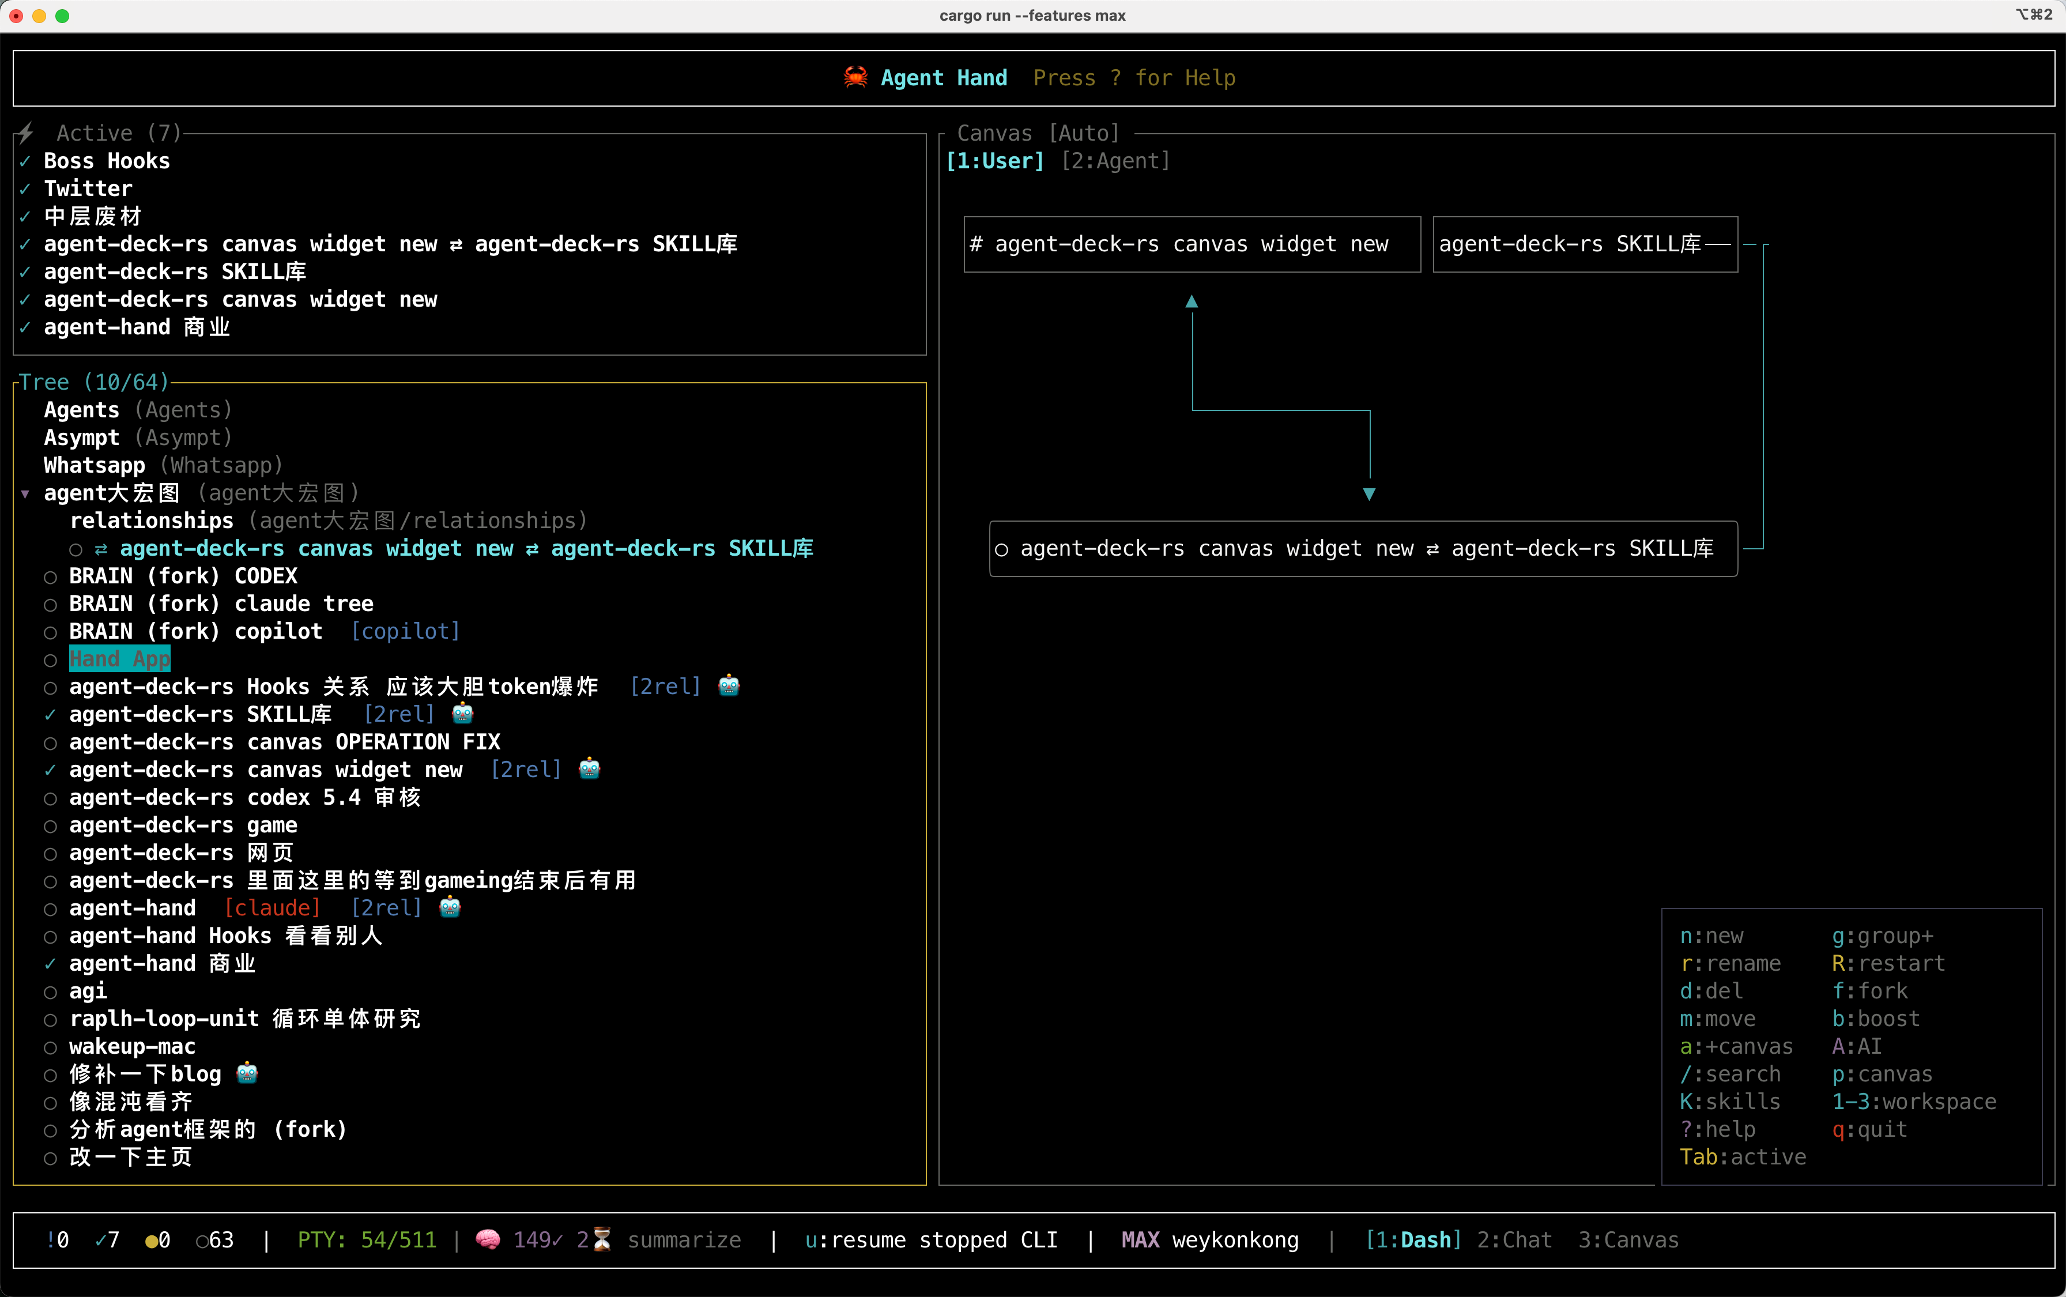Click the [claude] tag on agent-hand
Screen dimensions: 2066x1297
pos(272,907)
